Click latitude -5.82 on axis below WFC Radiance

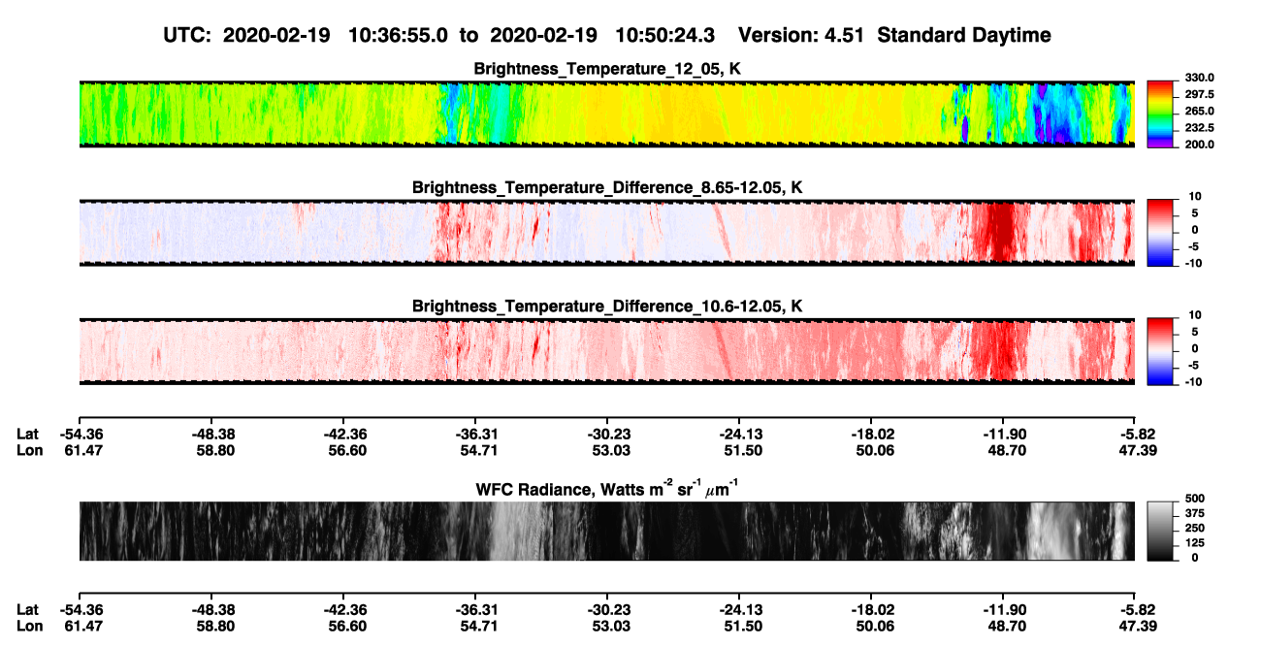[1136, 610]
